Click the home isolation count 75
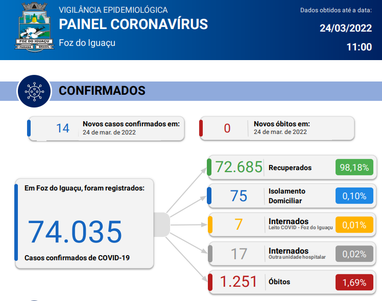Image resolution: width=382 pixels, height=301 pixels. click(x=239, y=196)
